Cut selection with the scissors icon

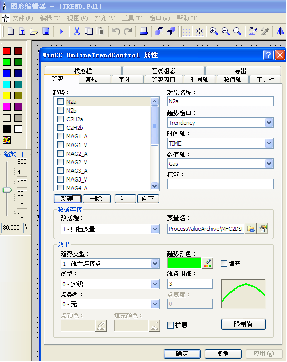tap(77, 31)
